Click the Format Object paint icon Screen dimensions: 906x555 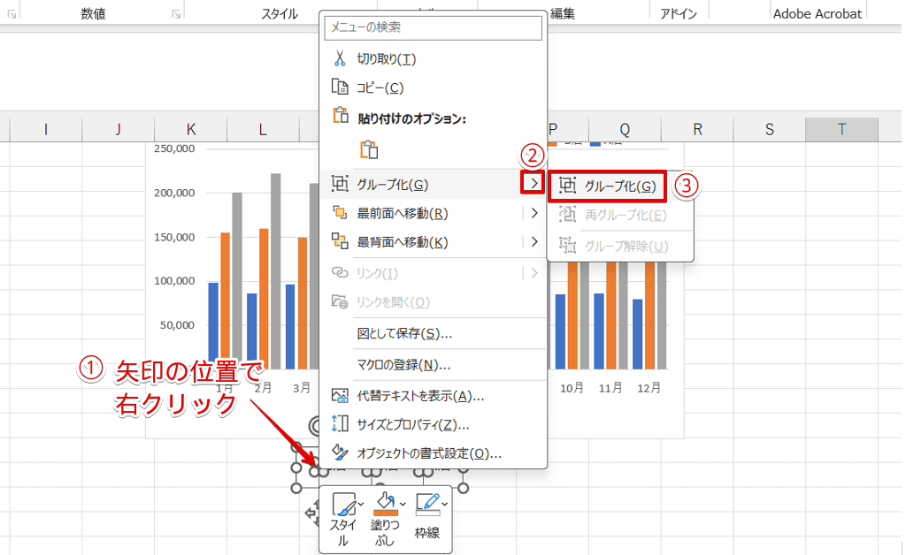(340, 452)
